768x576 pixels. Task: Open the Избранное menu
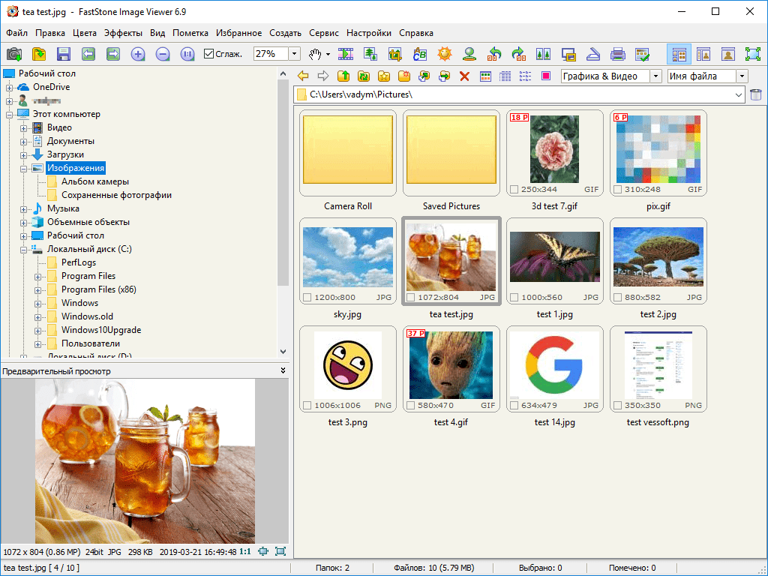[x=239, y=33]
